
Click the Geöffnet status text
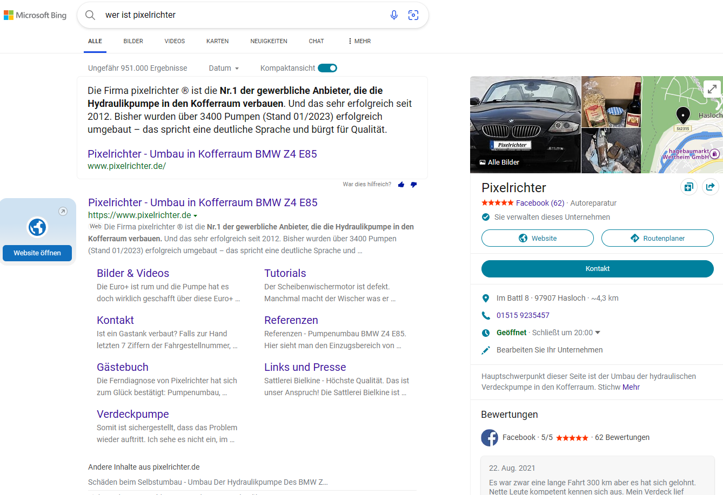click(x=511, y=333)
